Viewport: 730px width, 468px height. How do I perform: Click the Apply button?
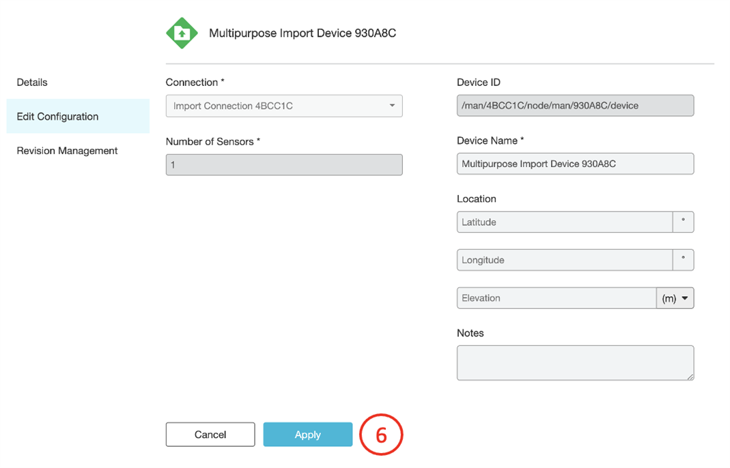click(x=307, y=435)
